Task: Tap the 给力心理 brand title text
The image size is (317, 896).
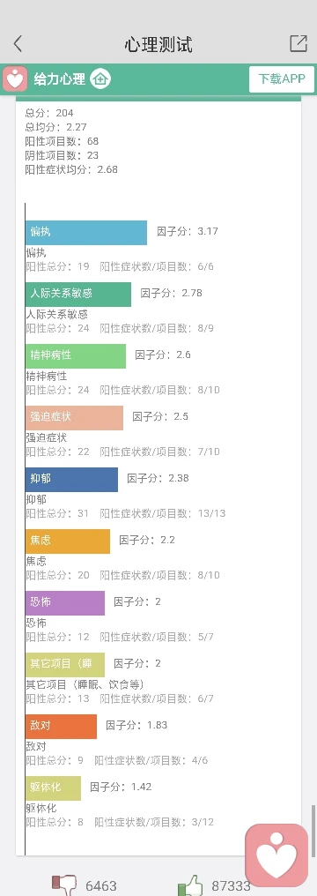Action: pos(59,78)
